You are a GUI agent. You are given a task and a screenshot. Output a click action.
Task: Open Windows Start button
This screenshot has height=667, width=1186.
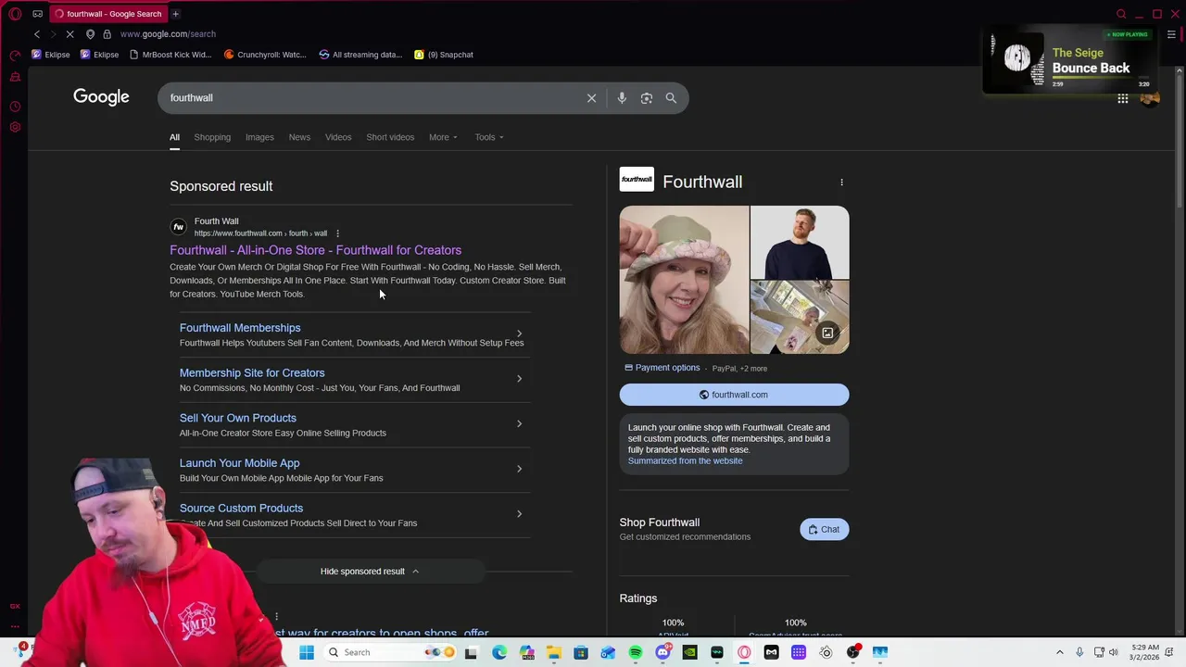307,652
